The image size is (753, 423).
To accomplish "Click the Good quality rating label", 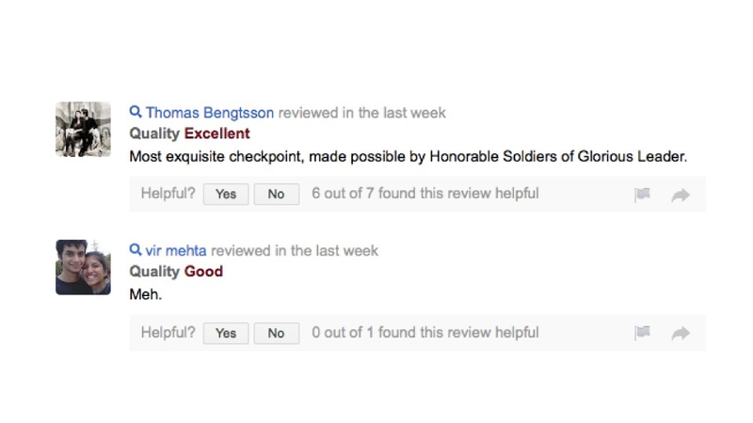I will (203, 272).
